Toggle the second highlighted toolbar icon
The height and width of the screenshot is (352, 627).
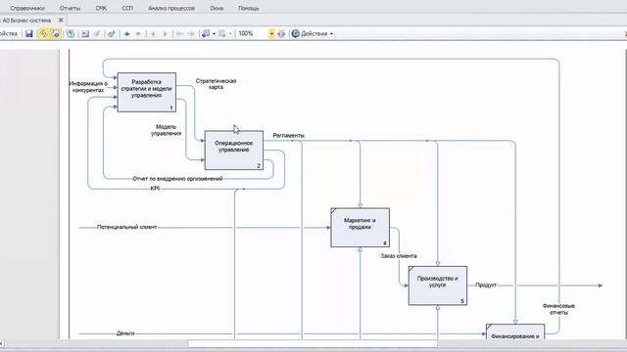(x=56, y=34)
